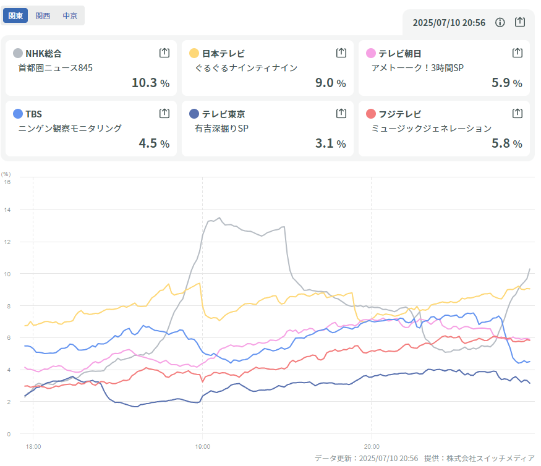Viewport: 541px width, 466px height.
Task: Click the フジテレビ channel name
Action: pyautogui.click(x=400, y=114)
